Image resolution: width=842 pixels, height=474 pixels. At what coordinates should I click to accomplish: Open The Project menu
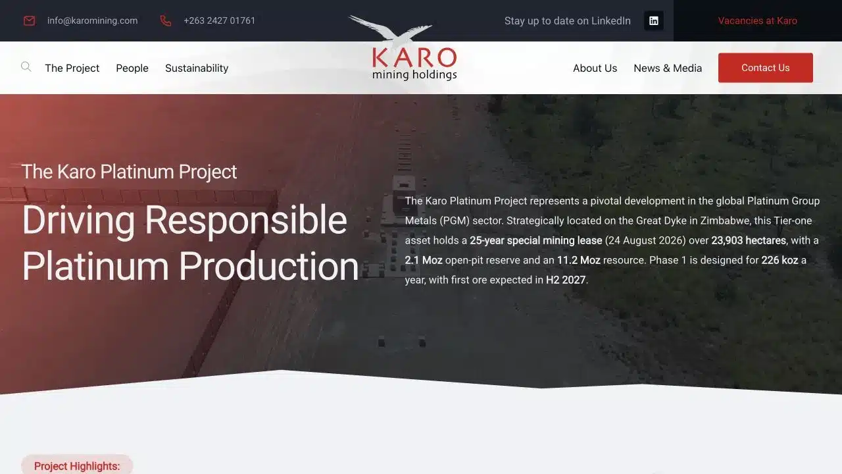(72, 68)
